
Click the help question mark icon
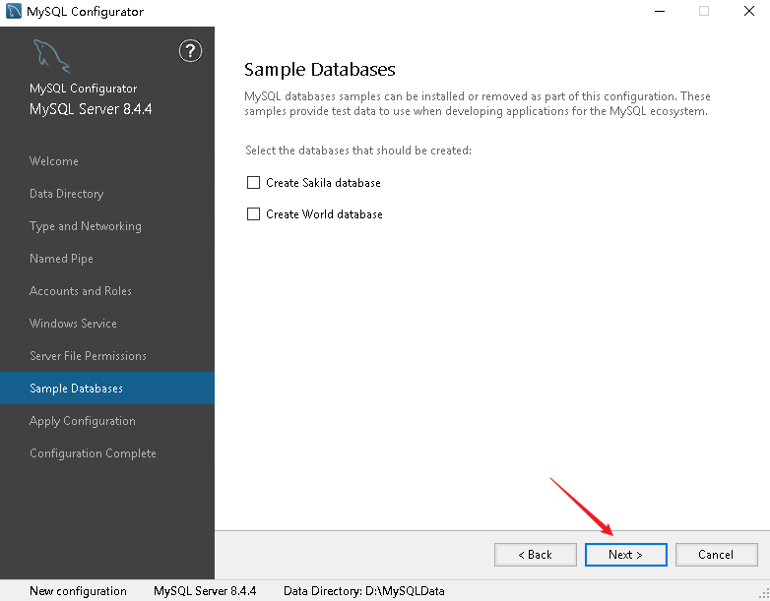click(x=190, y=51)
